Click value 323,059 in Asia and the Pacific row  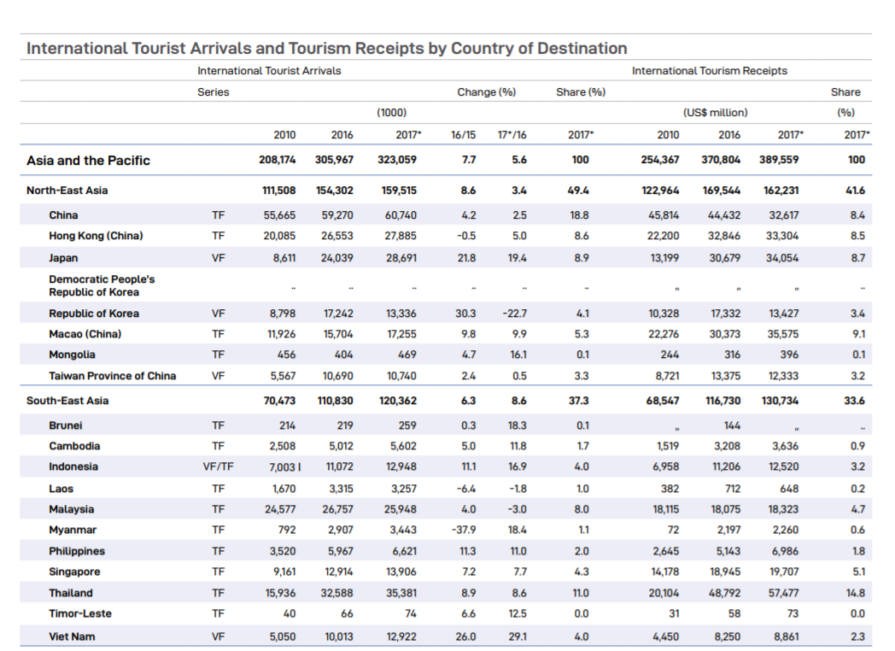click(x=397, y=160)
